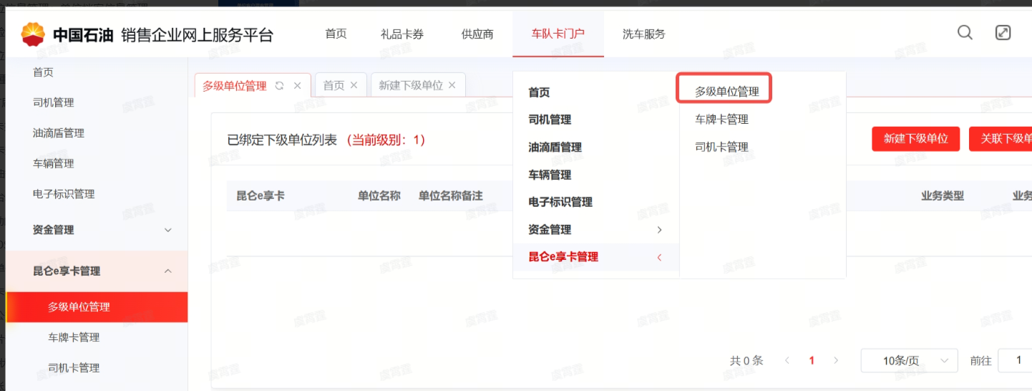Open 礼品卡券 in top navigation
Viewport: 1032px width, 391px height.
(401, 34)
